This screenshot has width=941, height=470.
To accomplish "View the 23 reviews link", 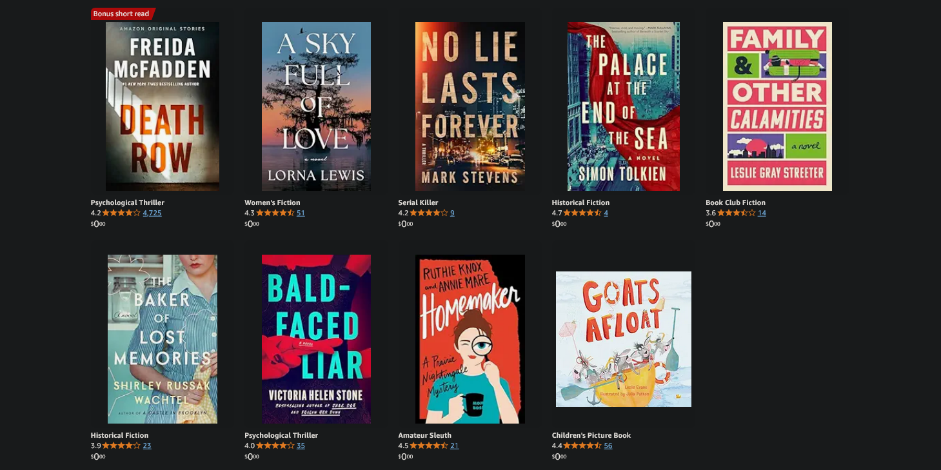I will tap(147, 446).
